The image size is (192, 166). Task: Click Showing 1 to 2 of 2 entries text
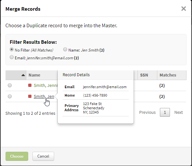click(x=30, y=113)
